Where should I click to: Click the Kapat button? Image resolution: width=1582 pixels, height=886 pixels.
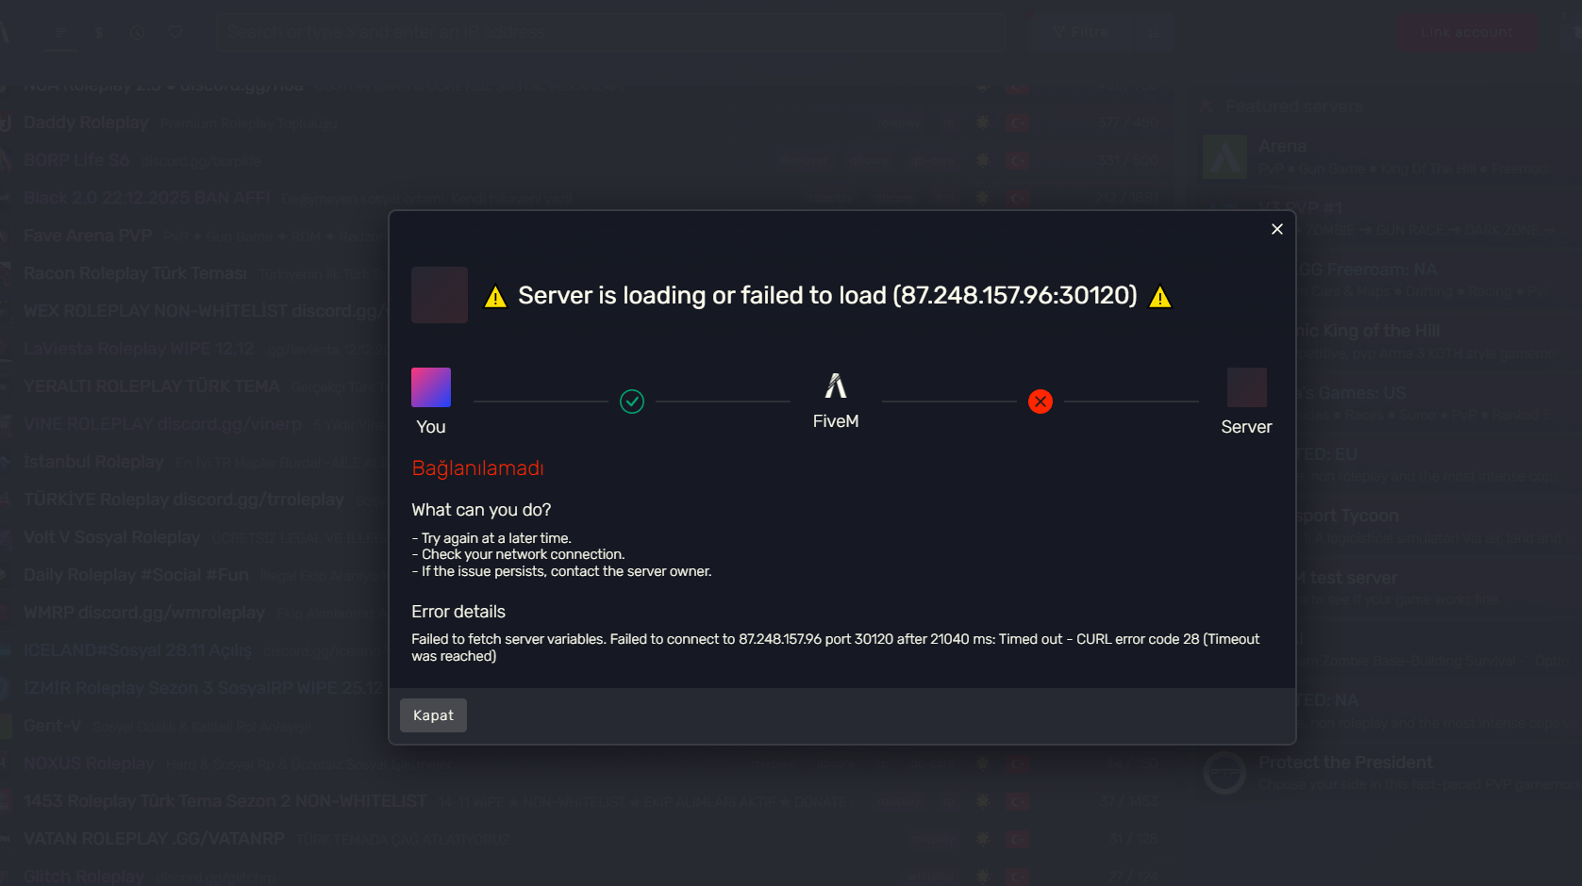[433, 715]
